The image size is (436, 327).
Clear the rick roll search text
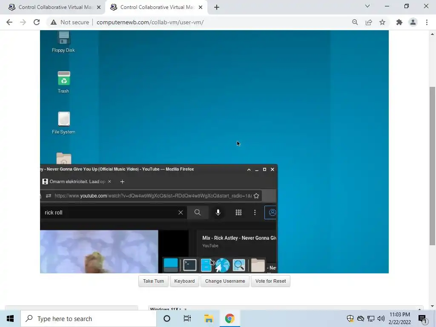[181, 212]
